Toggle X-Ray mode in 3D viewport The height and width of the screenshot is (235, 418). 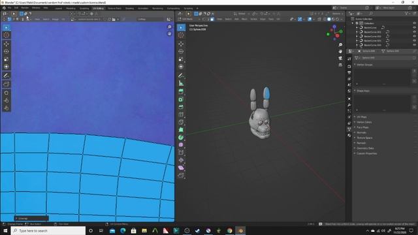pos(319,19)
